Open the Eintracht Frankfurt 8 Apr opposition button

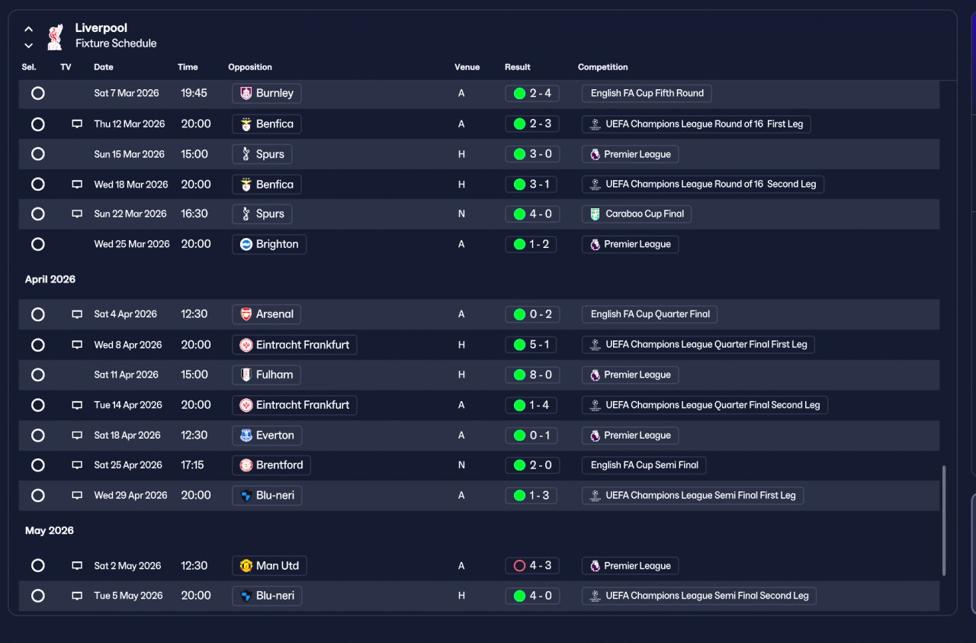point(294,345)
